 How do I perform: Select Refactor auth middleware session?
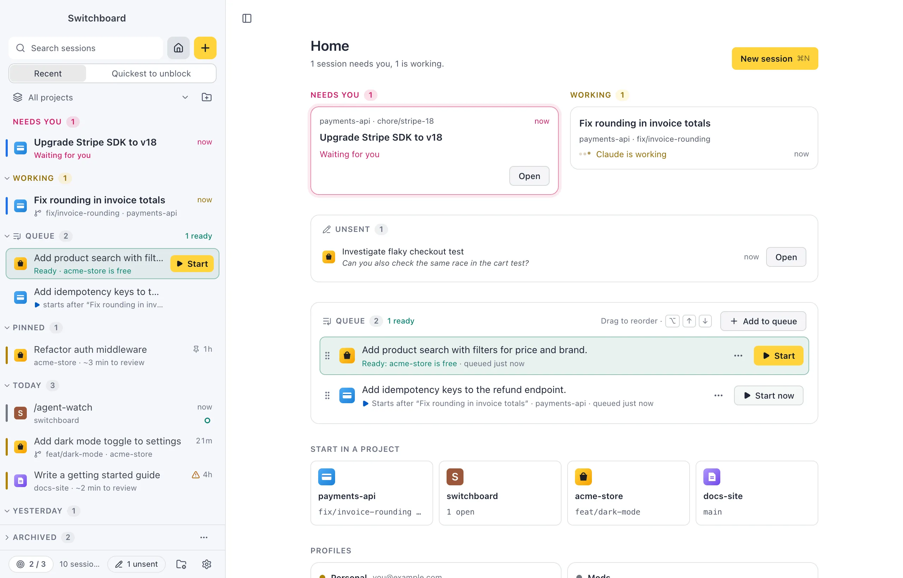(112, 355)
